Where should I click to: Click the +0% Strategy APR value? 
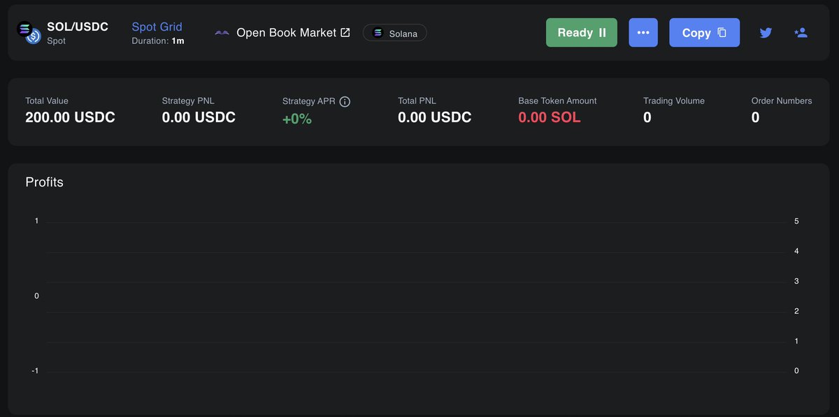pos(297,119)
